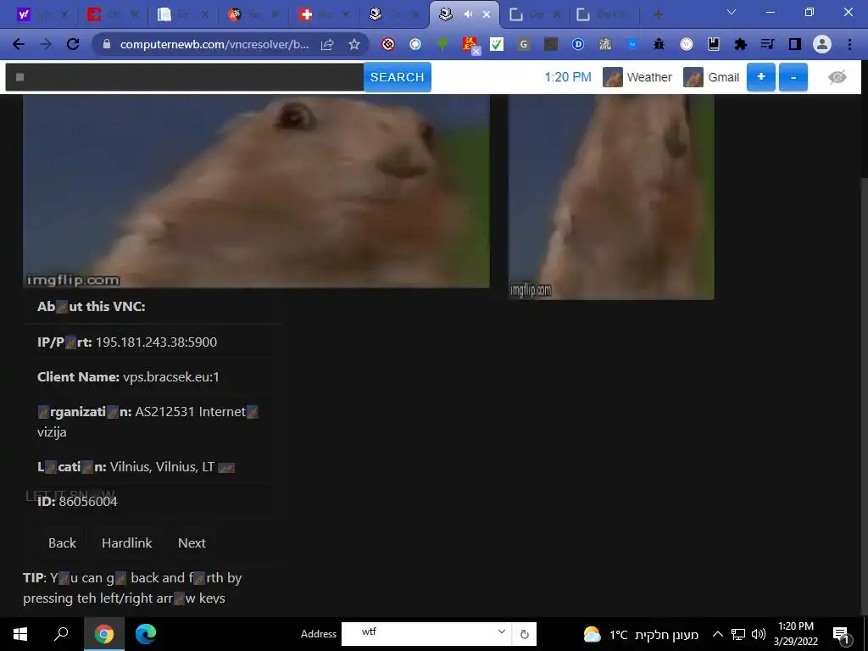Refresh the taskbar Address toolbar
The height and width of the screenshot is (651, 868).
[x=524, y=634]
